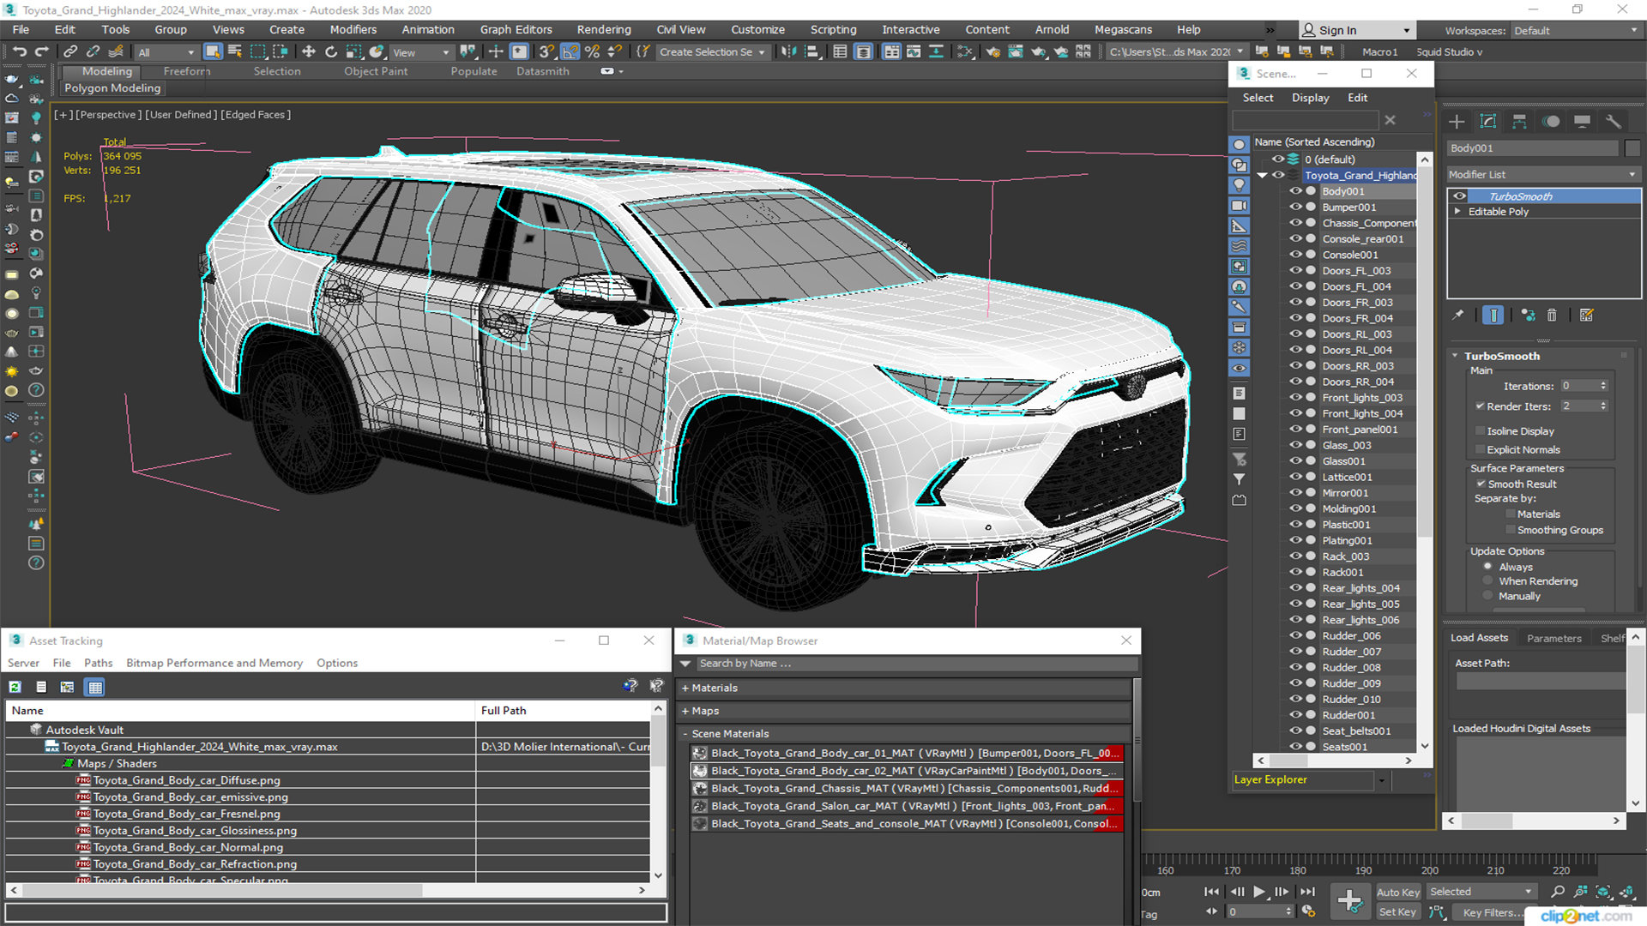This screenshot has height=926, width=1647.
Task: Select Manually update option
Action: point(1488,596)
